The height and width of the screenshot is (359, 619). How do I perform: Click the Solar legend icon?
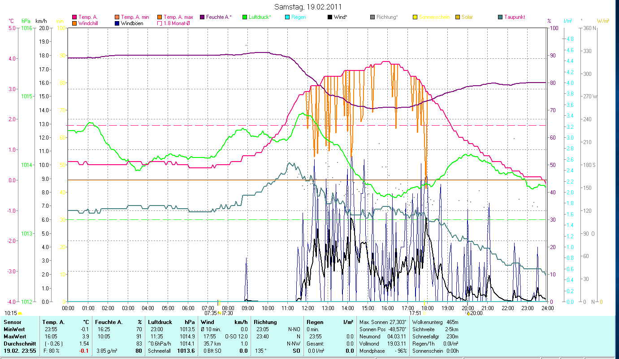click(x=458, y=17)
